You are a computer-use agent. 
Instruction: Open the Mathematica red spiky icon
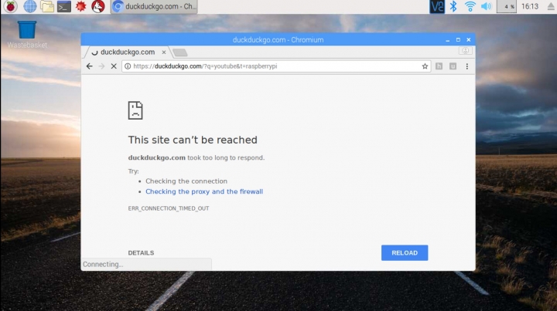pos(81,6)
